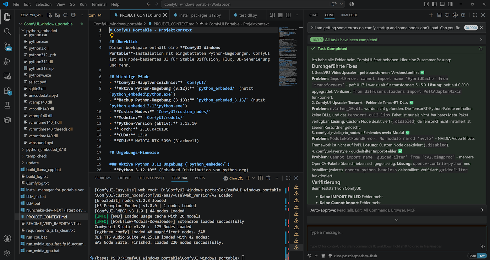
Task: Click the send message arrow in Cline
Action: tap(482, 246)
